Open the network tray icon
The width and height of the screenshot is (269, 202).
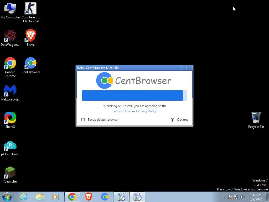pos(236,197)
